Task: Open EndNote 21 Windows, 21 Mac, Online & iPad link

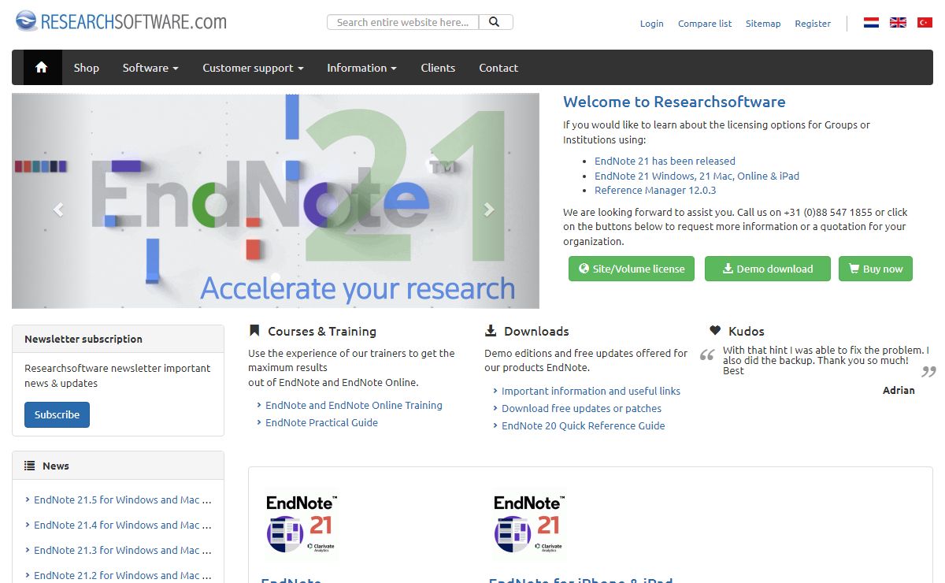Action: 697,176
